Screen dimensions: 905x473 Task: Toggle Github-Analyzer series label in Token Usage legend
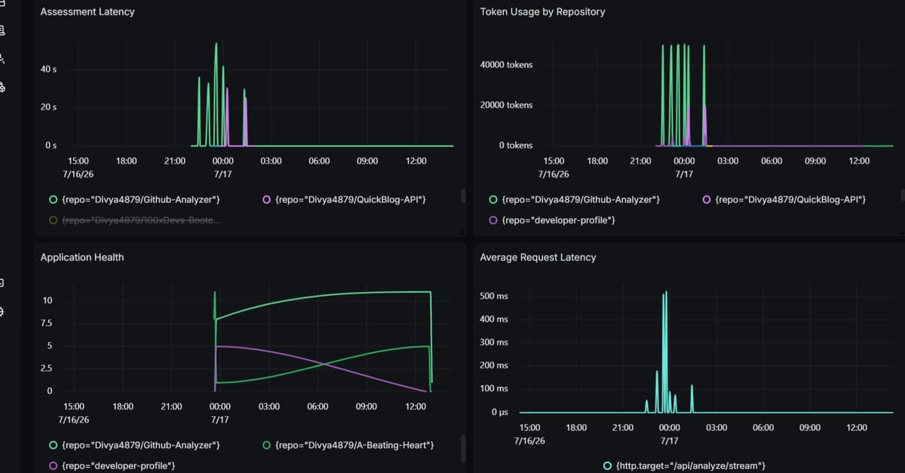581,200
